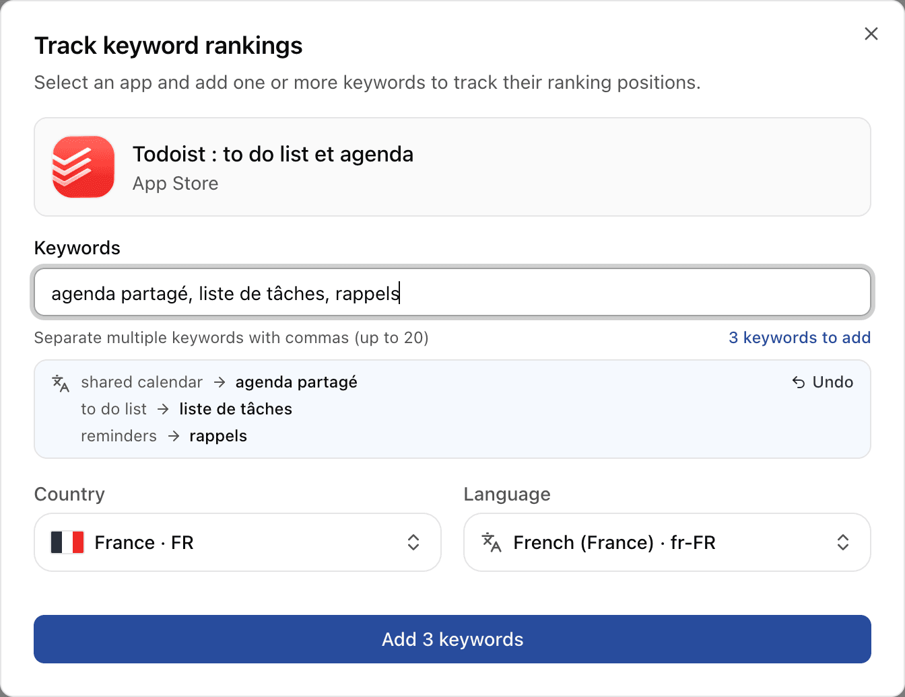Click the "3 keywords to add" counter
This screenshot has height=697, width=905.
(x=799, y=338)
